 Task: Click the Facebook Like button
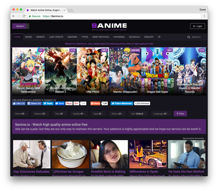pos(19,104)
